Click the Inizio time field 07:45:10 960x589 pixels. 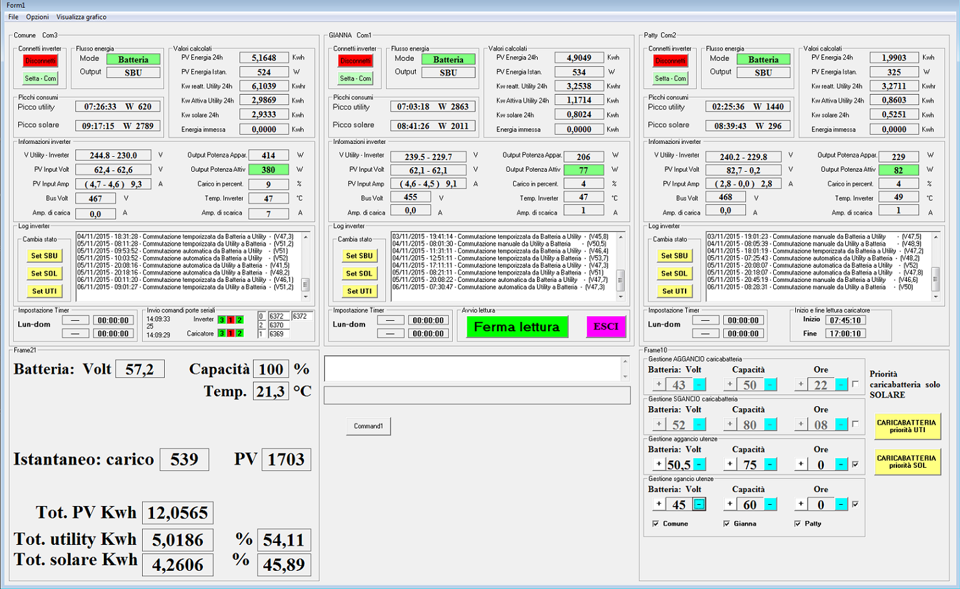pos(845,320)
